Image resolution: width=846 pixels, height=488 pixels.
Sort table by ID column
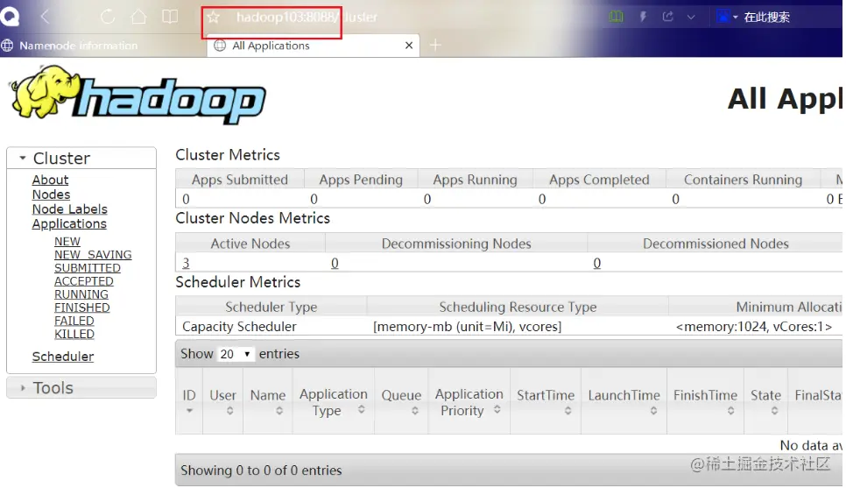coord(189,401)
